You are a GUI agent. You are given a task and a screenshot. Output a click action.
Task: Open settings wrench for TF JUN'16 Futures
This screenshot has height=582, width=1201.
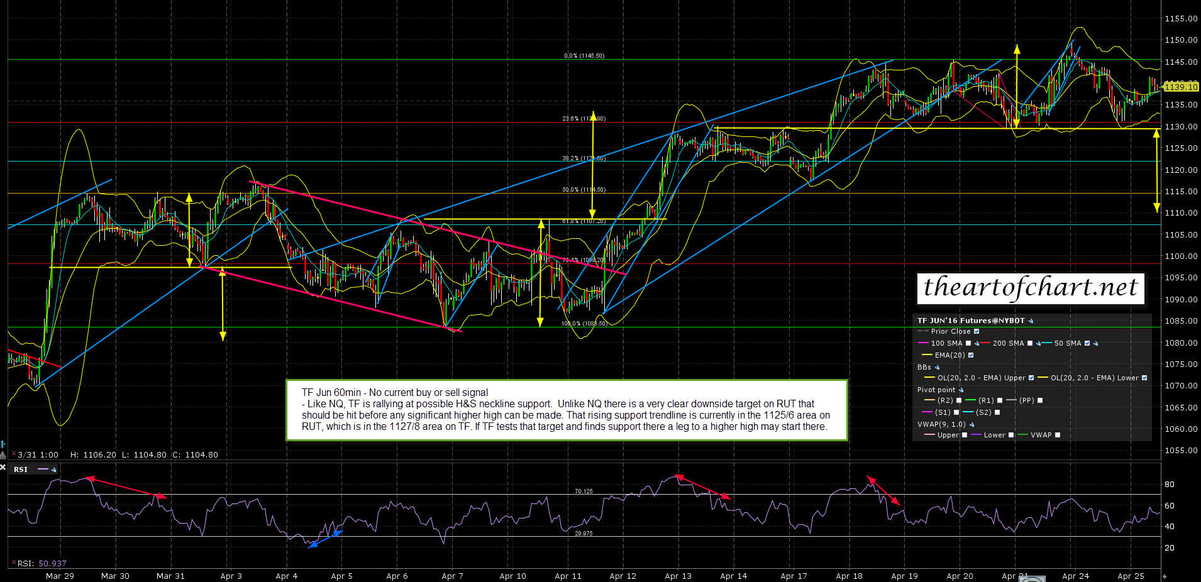1031,321
